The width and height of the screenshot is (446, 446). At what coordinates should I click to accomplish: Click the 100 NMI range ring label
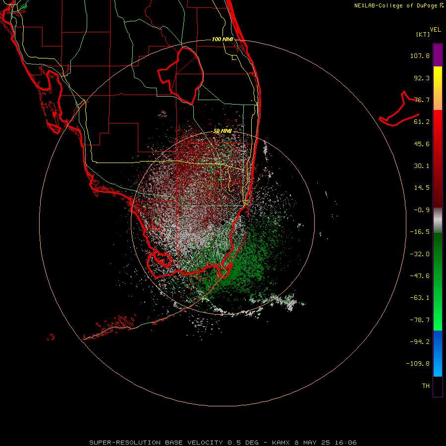point(223,39)
